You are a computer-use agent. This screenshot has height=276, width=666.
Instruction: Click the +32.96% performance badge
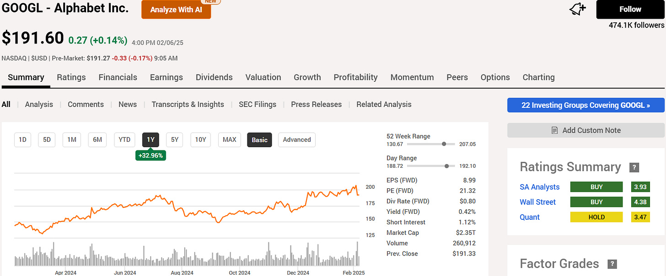pyautogui.click(x=150, y=155)
